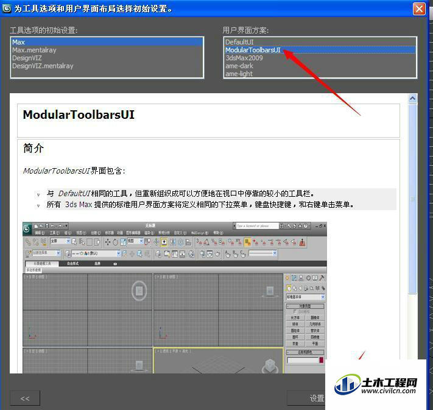Click the ModularToolbarsUI preview screenshot image
This screenshot has width=433, height=410.
coord(175,297)
